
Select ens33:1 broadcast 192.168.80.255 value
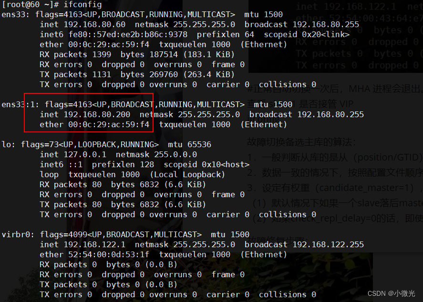click(330, 114)
